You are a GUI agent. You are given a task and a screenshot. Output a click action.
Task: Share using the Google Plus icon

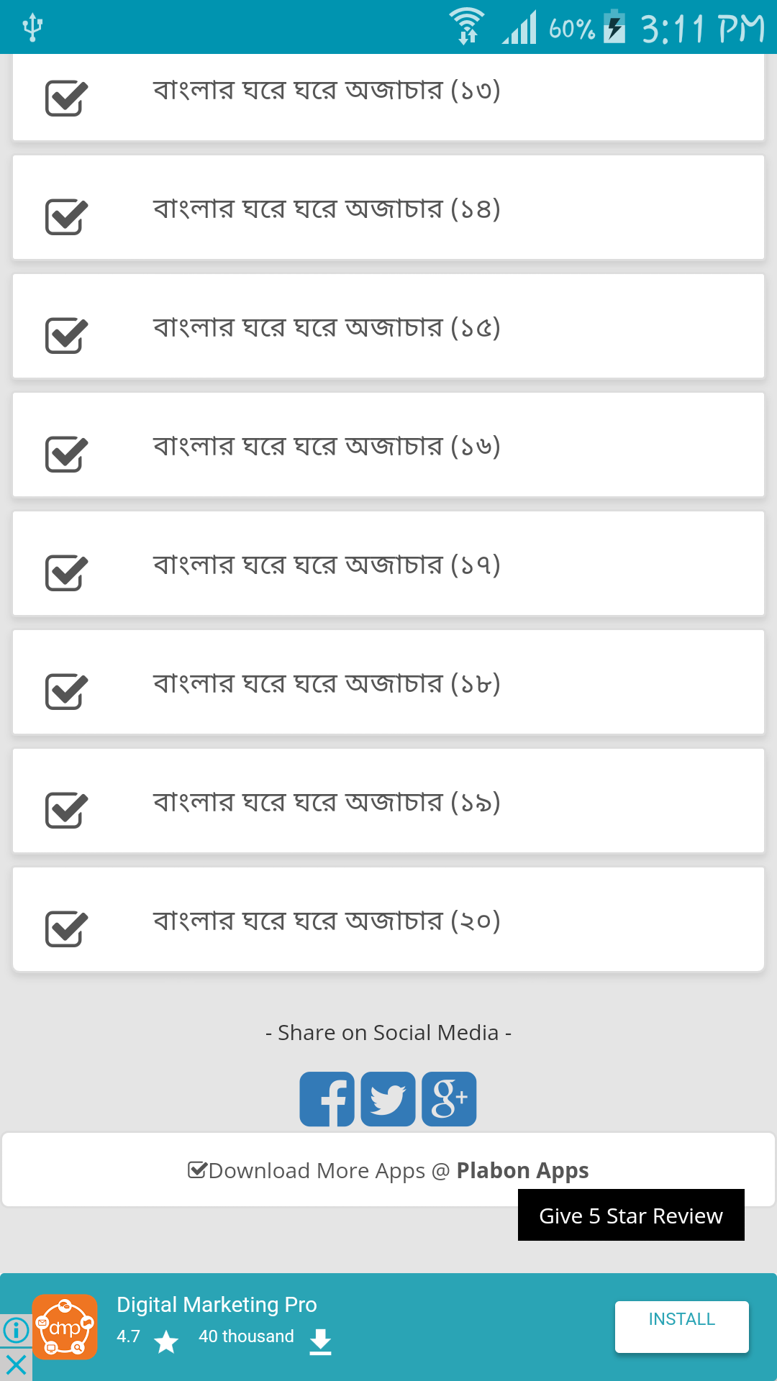click(449, 1099)
